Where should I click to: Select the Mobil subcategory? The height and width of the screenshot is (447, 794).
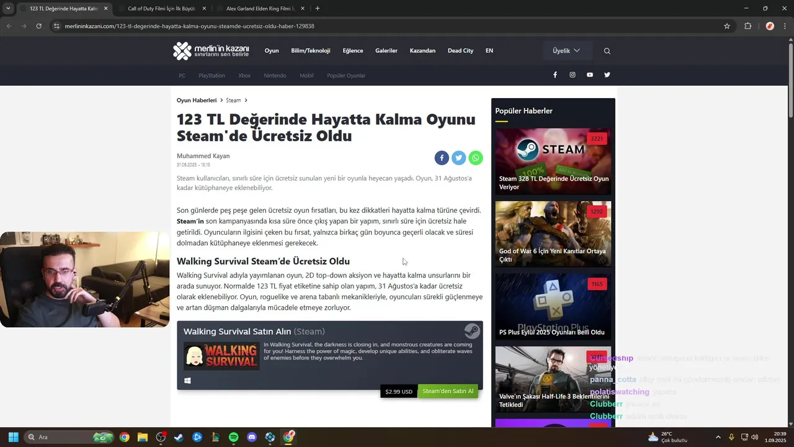(306, 76)
